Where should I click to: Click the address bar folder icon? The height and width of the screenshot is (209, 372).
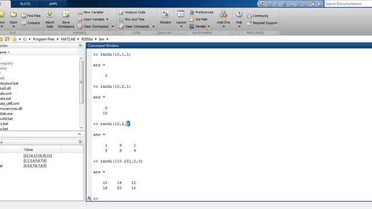tap(15, 39)
